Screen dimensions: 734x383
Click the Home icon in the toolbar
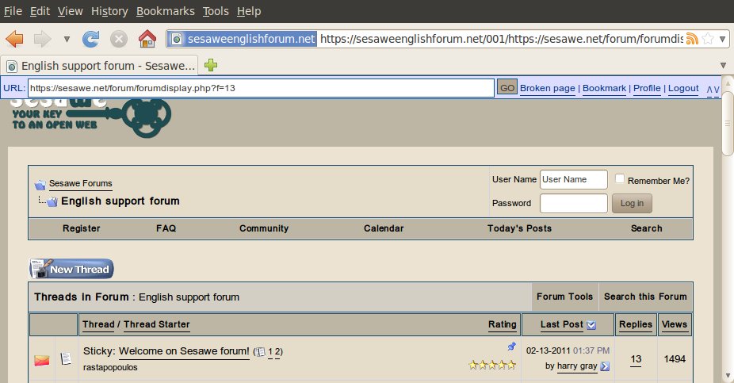(147, 38)
